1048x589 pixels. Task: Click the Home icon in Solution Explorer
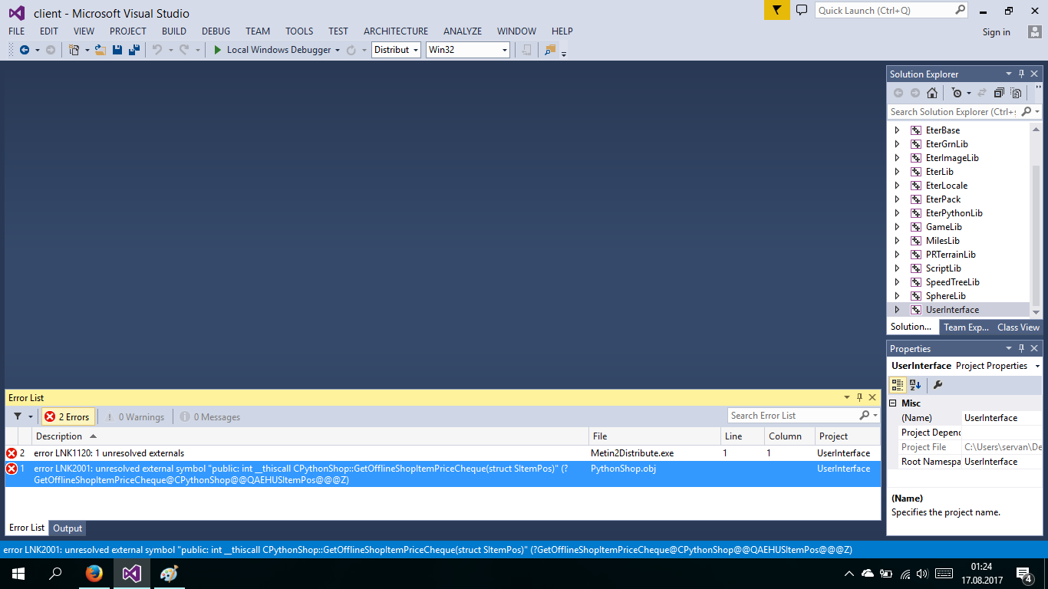(932, 93)
